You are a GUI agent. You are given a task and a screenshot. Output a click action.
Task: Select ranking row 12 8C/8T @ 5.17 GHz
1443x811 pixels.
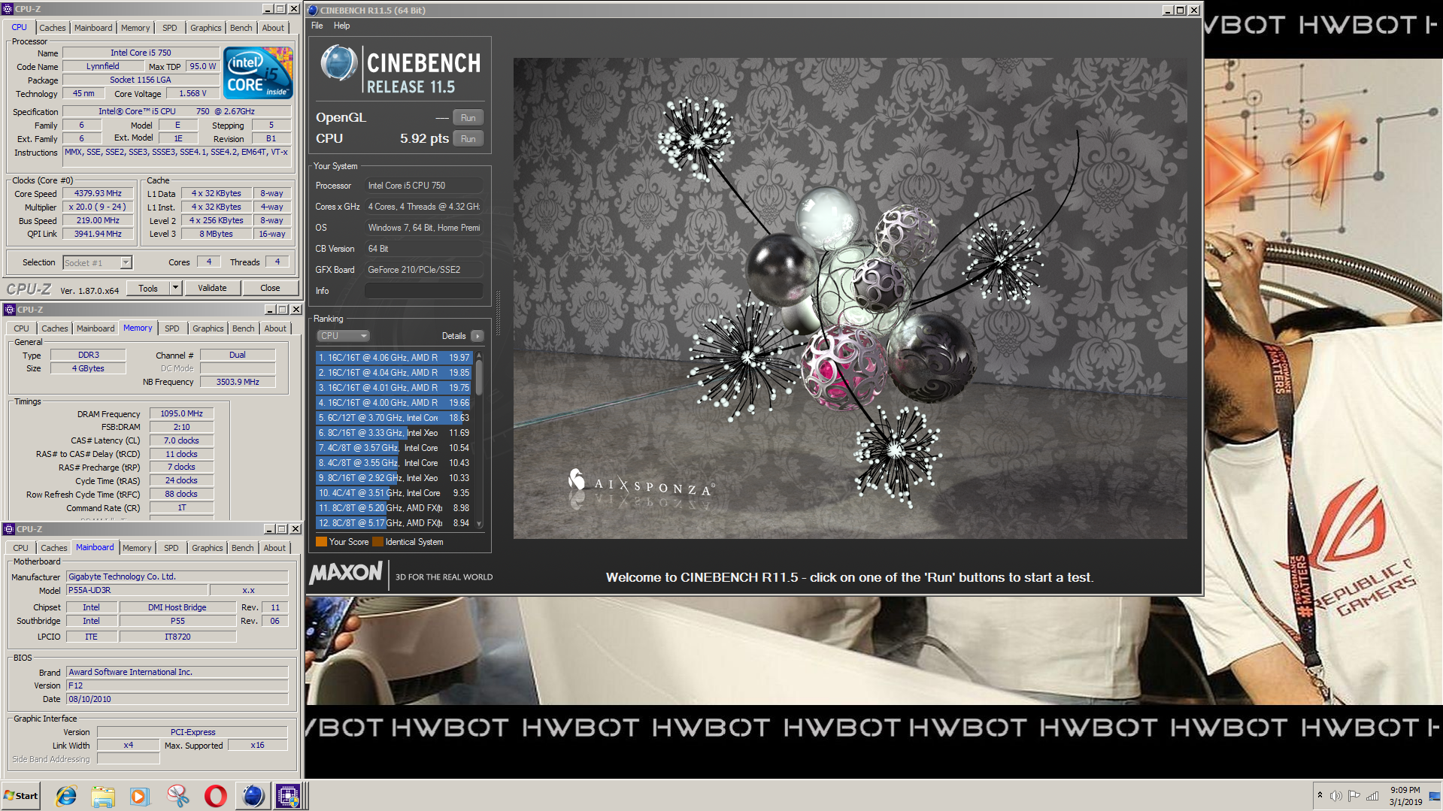coord(394,523)
